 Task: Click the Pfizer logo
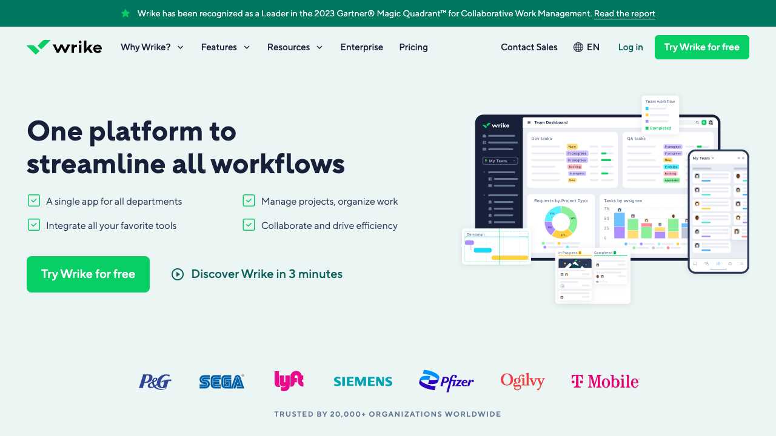click(446, 381)
